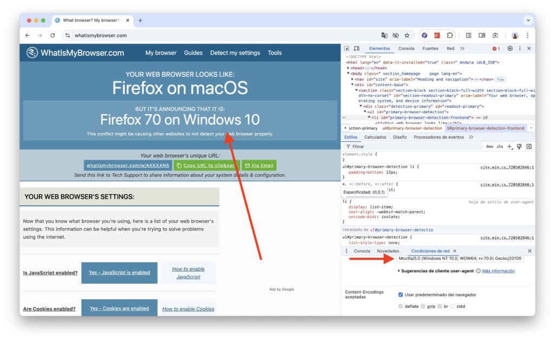Open the Novedades drawer tab
The height and width of the screenshot is (342, 555).
388,251
